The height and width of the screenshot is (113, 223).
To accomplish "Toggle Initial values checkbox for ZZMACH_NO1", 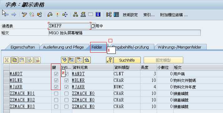I will tap(66, 93).
